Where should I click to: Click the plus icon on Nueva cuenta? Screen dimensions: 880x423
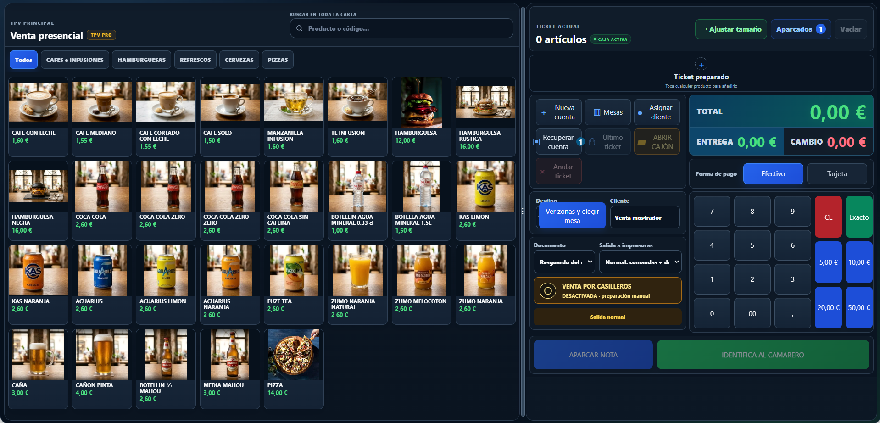tap(544, 112)
